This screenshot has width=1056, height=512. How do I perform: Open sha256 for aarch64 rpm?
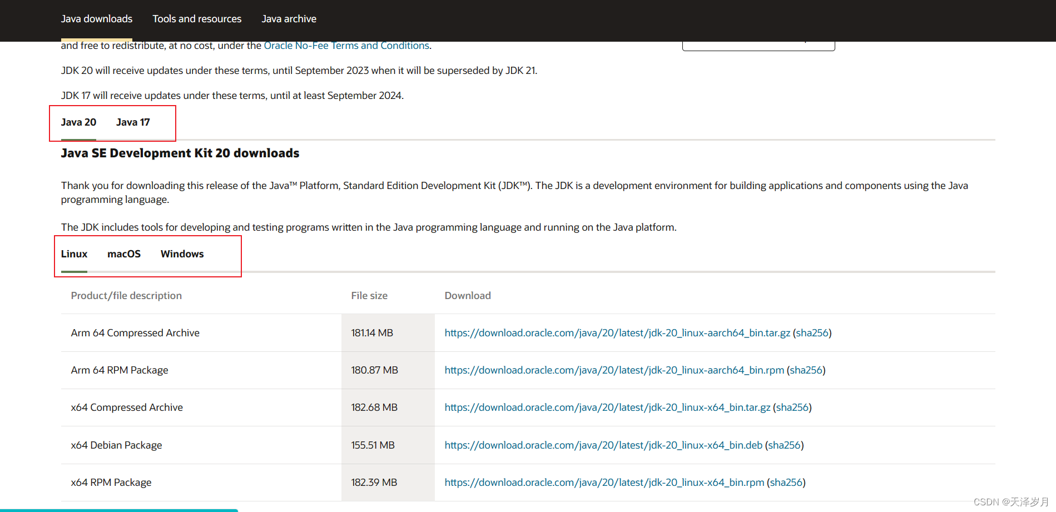[806, 370]
